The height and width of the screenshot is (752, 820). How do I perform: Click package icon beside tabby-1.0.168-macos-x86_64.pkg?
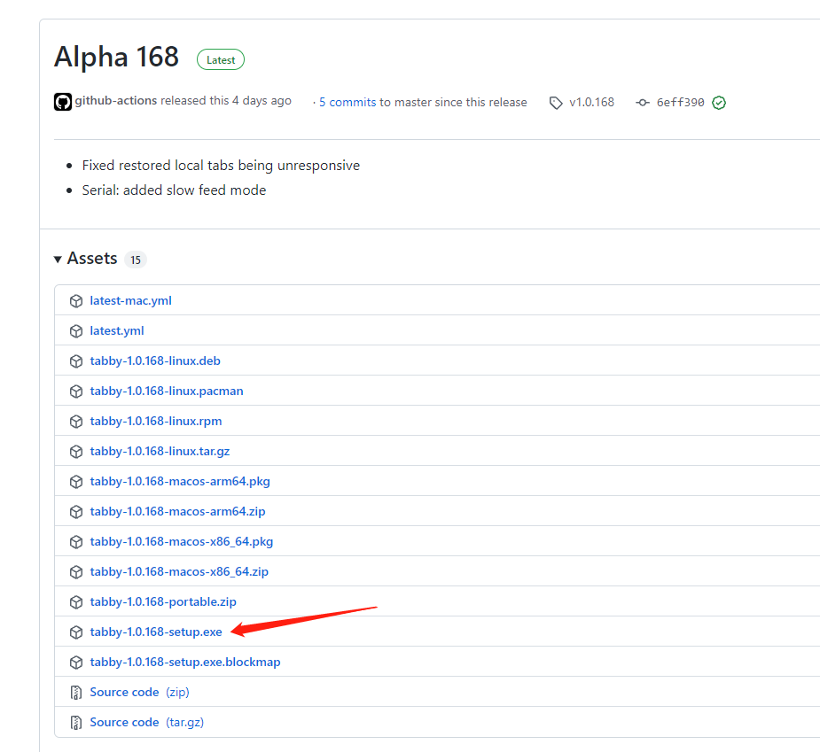pos(76,542)
